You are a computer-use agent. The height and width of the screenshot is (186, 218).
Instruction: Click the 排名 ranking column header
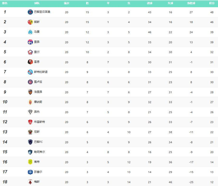pyautogui.click(x=5, y=3)
